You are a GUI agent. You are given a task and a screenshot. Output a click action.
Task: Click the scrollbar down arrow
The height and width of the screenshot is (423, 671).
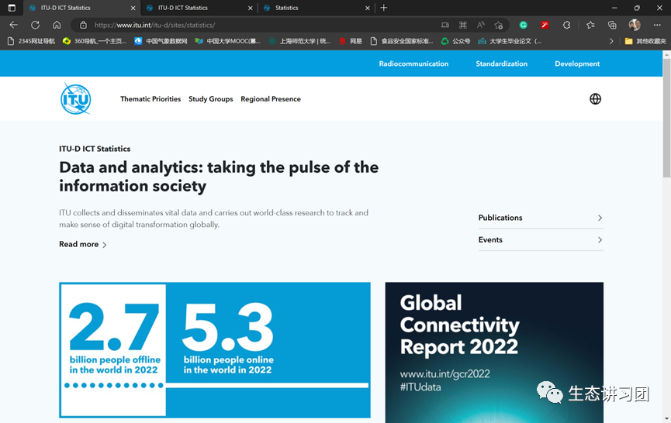pyautogui.click(x=666, y=418)
